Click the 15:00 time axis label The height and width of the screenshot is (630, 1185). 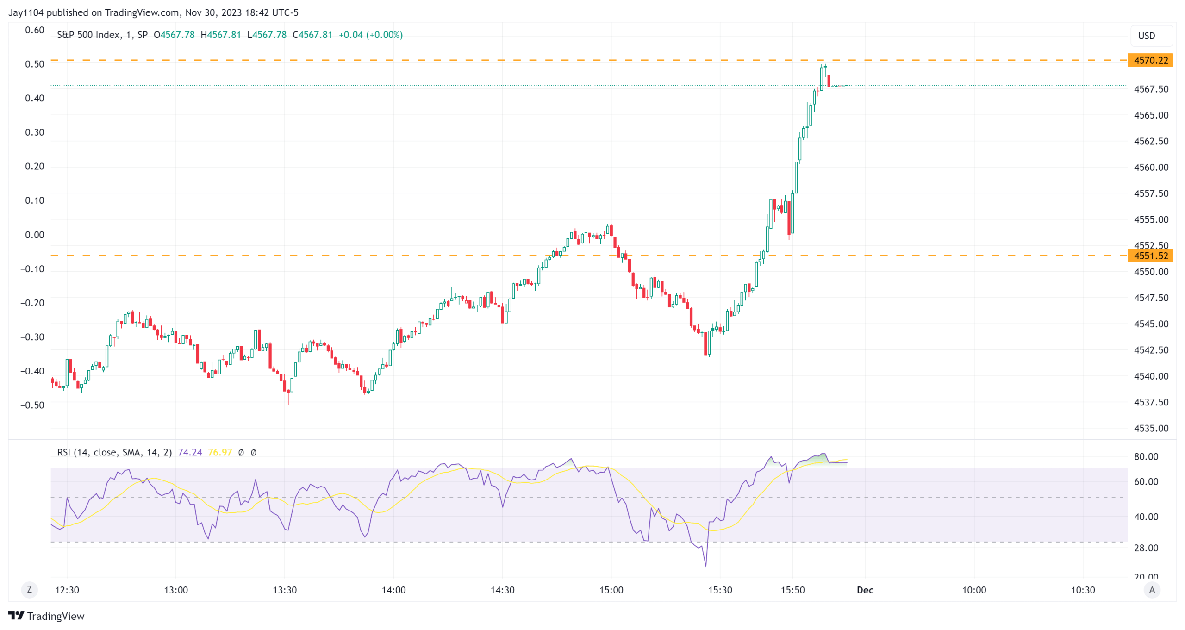611,590
